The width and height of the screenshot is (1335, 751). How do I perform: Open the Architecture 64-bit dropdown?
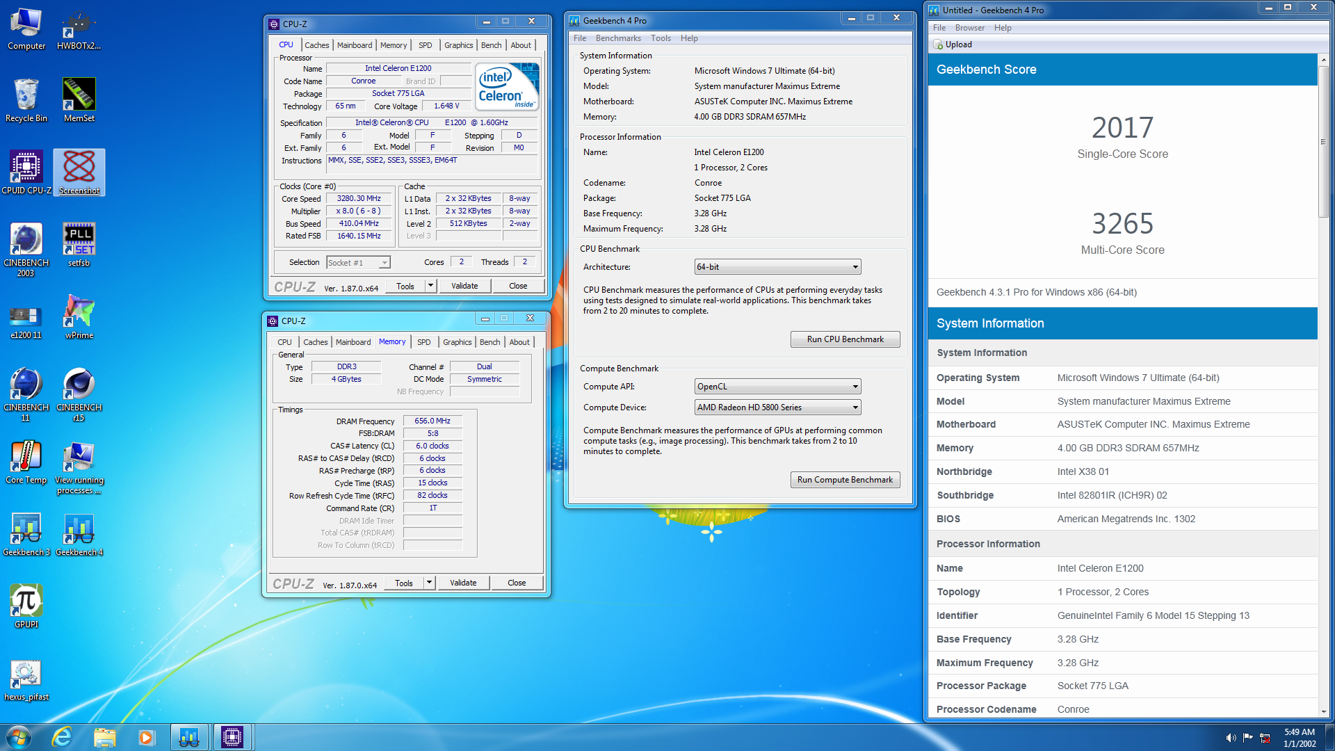coord(777,267)
